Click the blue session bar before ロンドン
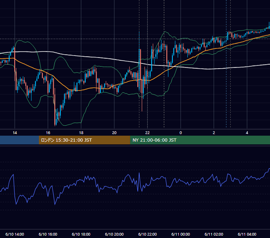This screenshot has height=238, width=270. tap(19, 140)
